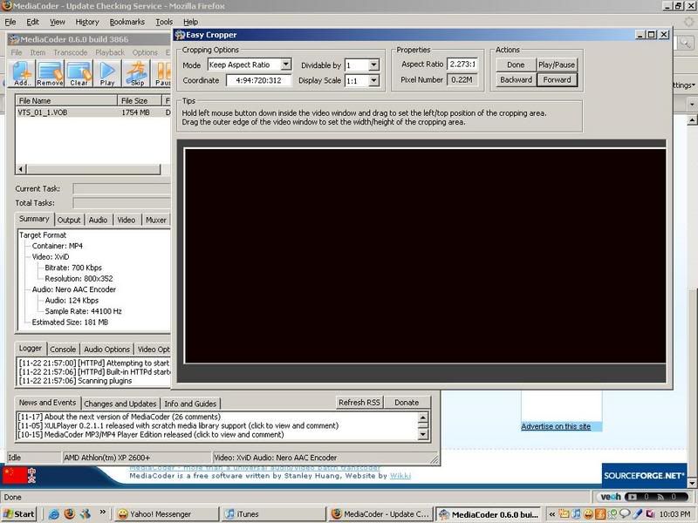
Task: Click the File Name column header
Action: tap(66, 100)
